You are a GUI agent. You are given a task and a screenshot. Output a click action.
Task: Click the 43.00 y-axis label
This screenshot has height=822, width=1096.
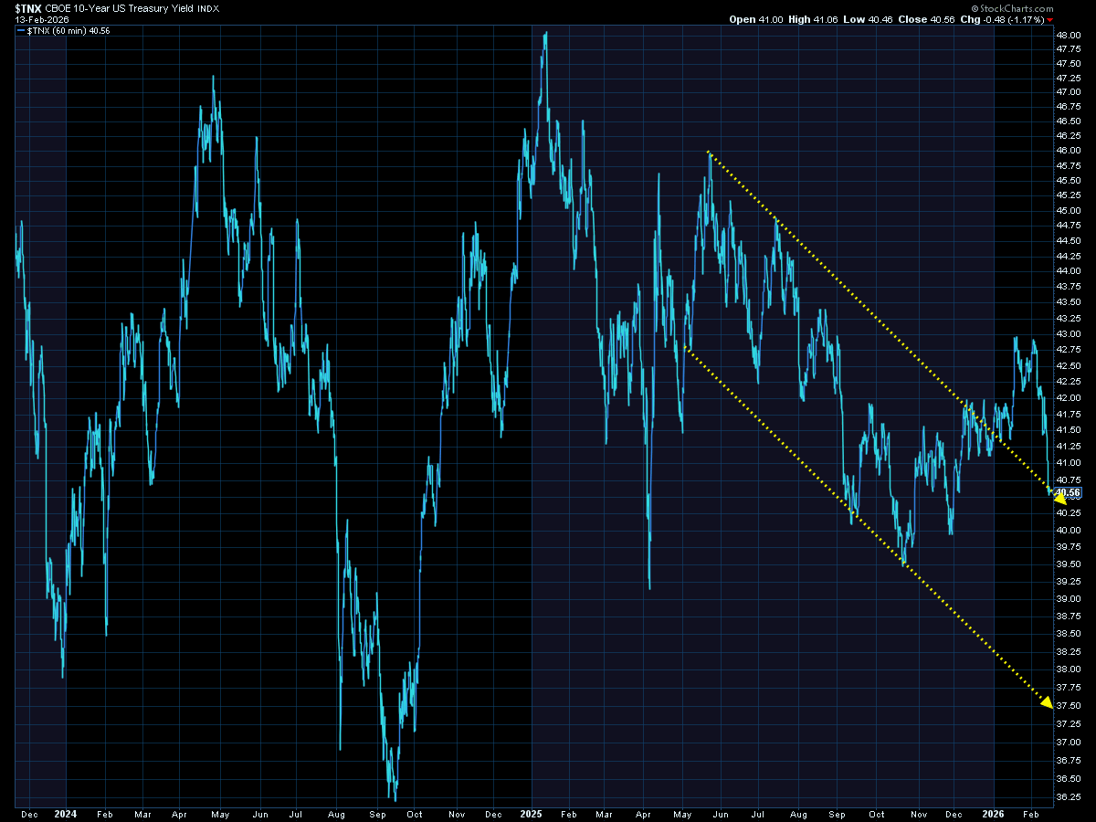click(1070, 333)
